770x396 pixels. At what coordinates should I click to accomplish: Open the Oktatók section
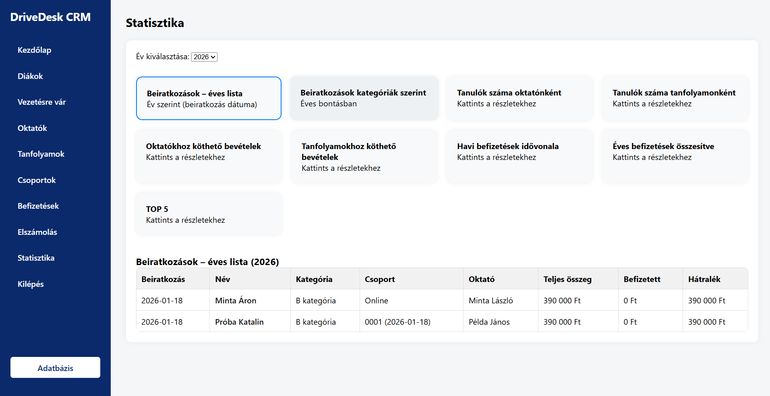[x=32, y=128]
